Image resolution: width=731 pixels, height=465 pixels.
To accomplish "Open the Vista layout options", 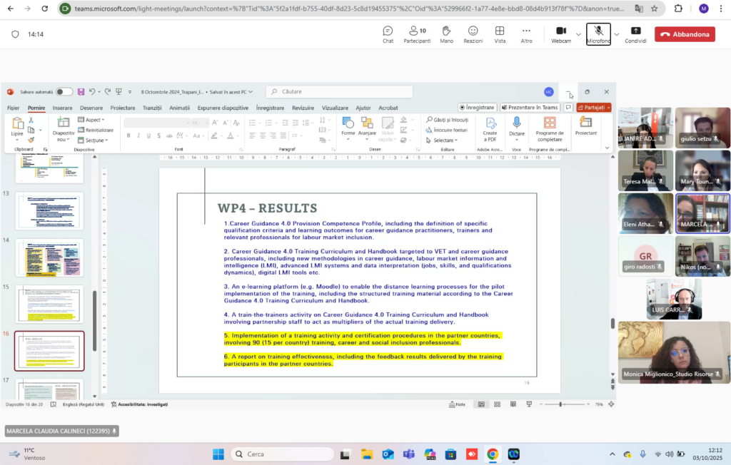I will pyautogui.click(x=500, y=34).
